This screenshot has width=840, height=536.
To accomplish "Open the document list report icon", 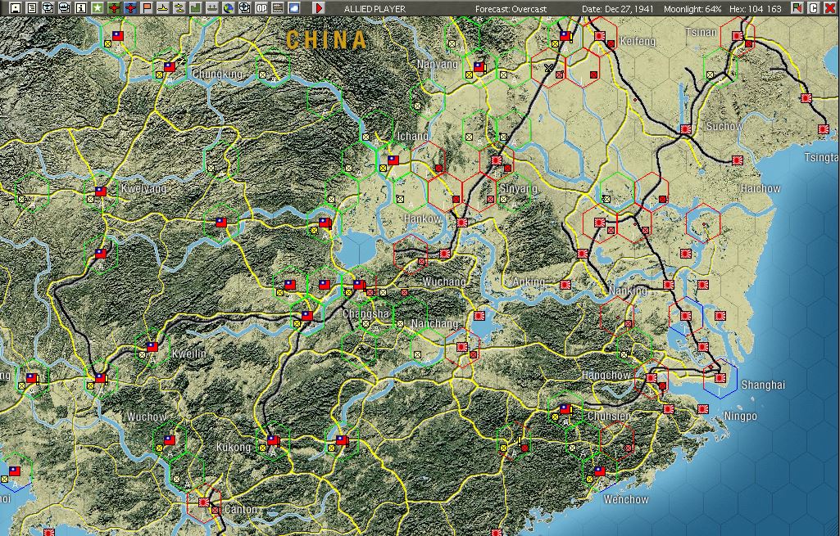I will 32,8.
